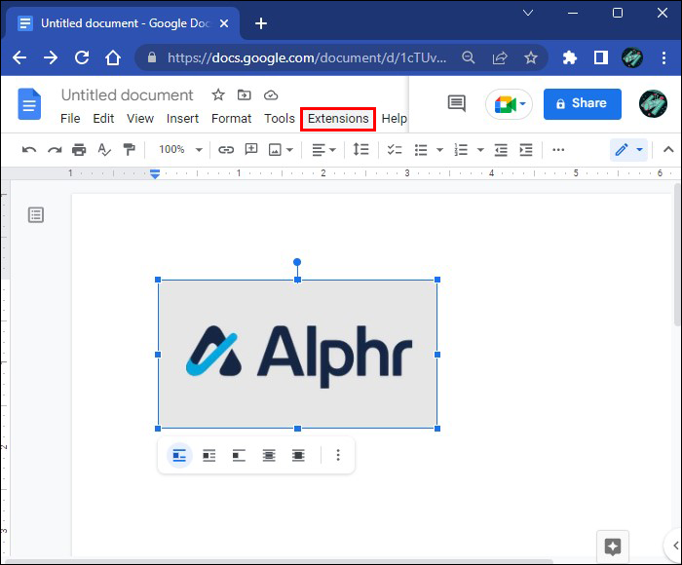Screen dimensions: 682x565
Task: Click the Bulleted list icon
Action: 421,150
